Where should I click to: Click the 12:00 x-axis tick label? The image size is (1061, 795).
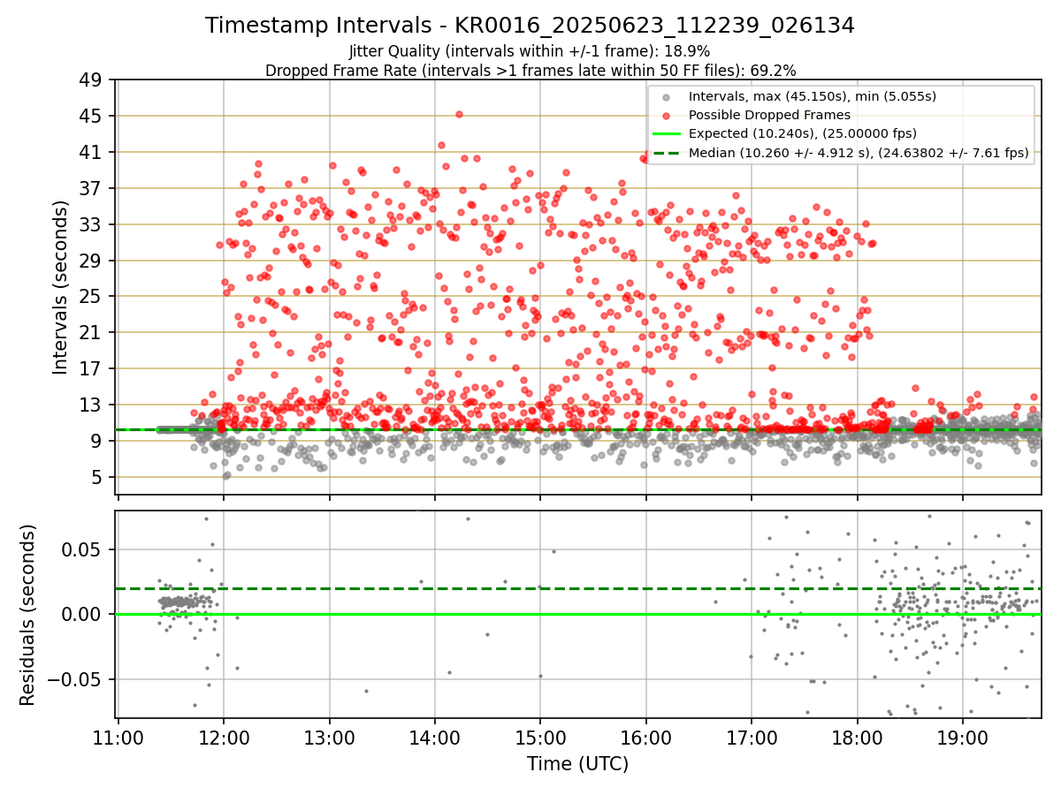click(x=224, y=738)
